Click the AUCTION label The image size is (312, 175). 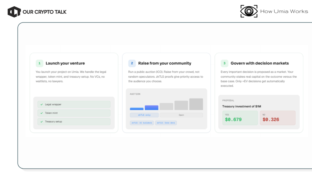pyautogui.click(x=135, y=94)
